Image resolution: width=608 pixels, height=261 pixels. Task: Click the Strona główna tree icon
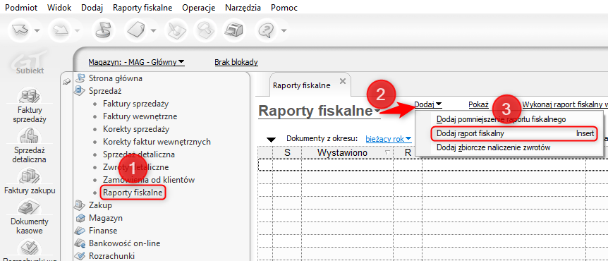(x=79, y=78)
